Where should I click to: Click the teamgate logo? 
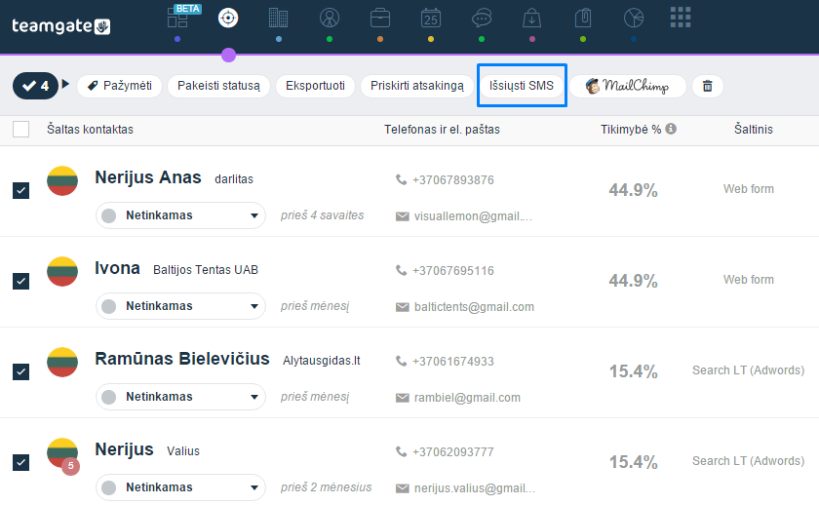coord(60,25)
